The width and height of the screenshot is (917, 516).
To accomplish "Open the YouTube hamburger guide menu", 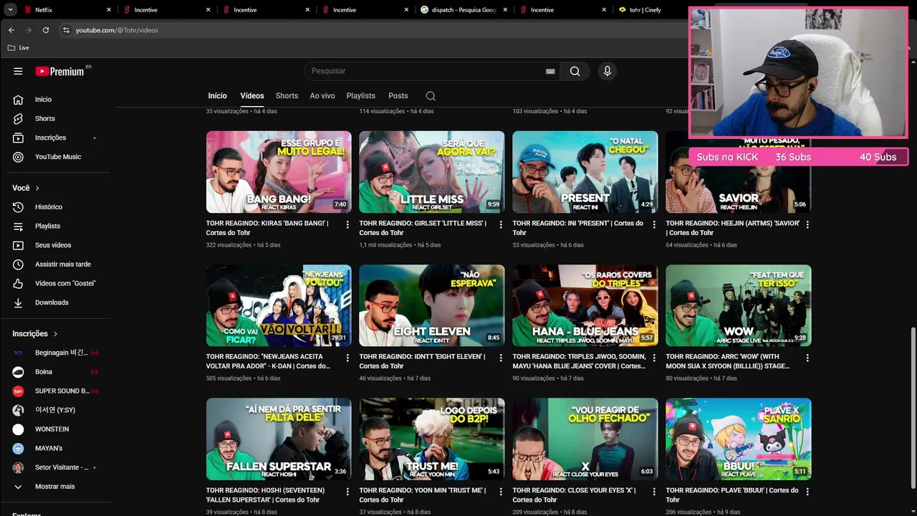I will pyautogui.click(x=18, y=71).
